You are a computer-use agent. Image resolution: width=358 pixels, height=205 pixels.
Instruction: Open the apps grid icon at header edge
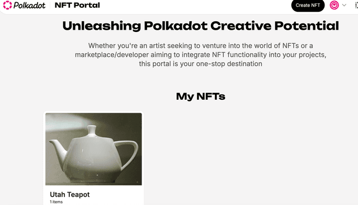click(356, 5)
